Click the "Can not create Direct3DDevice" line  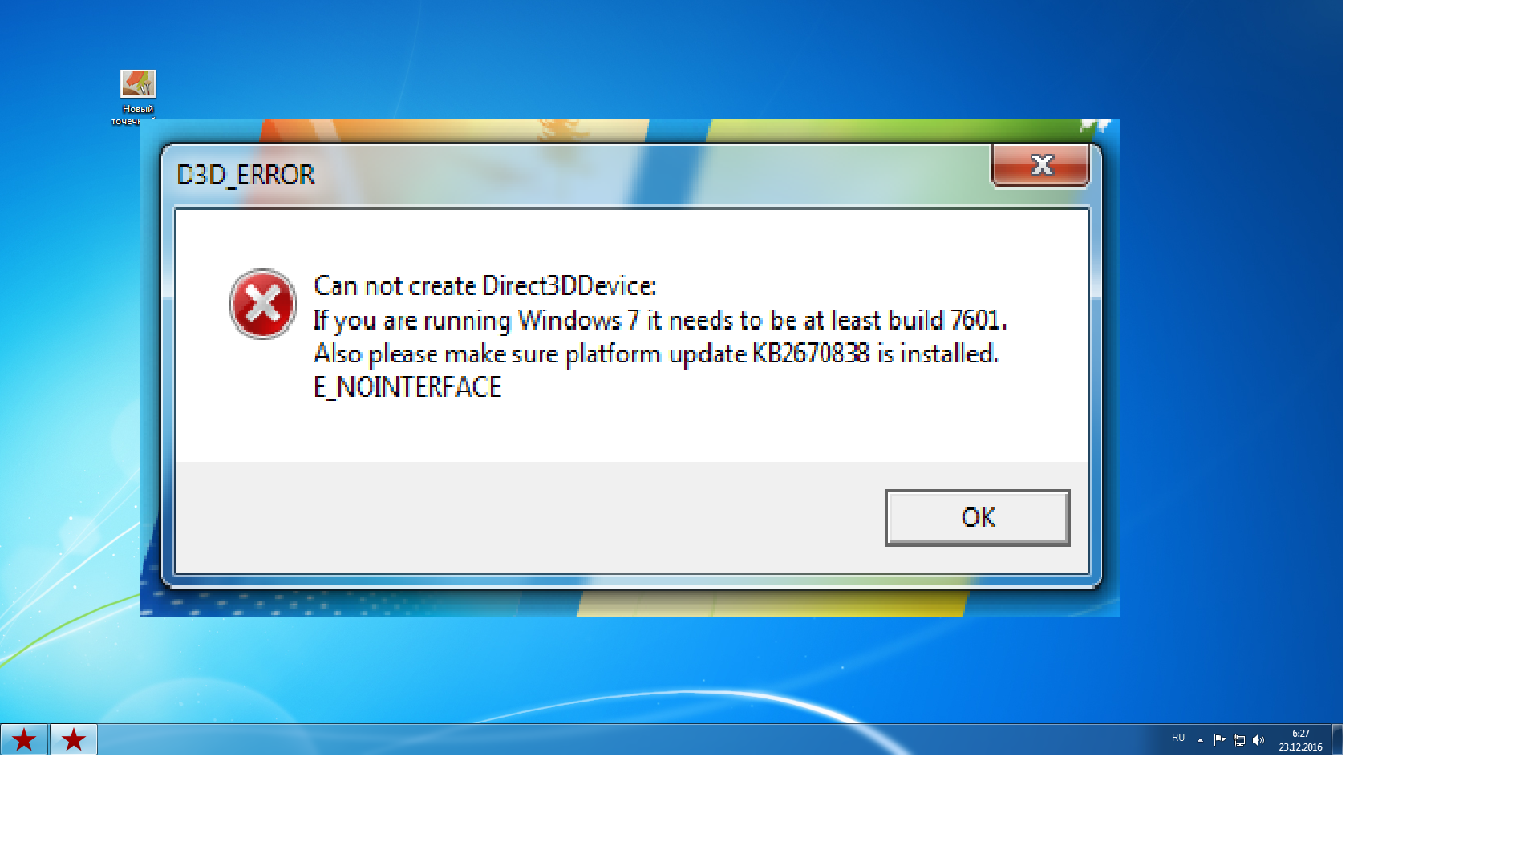(x=484, y=286)
